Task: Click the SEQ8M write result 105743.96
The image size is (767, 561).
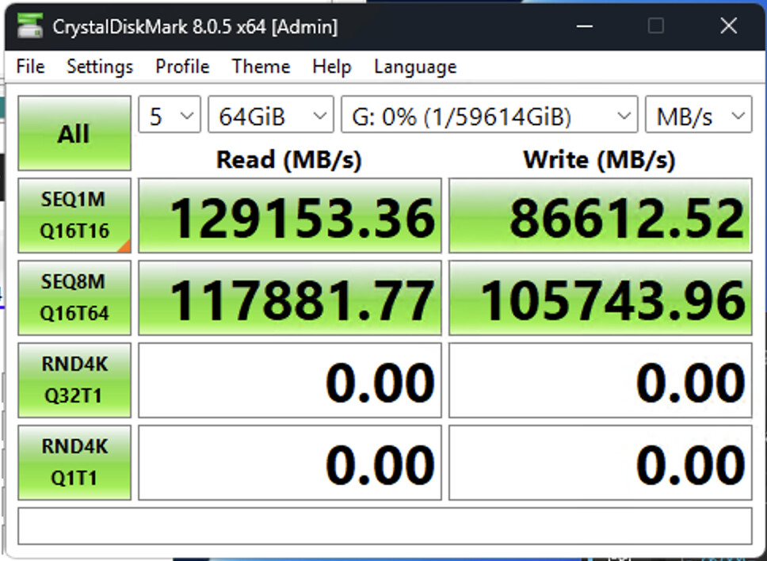Action: click(600, 298)
